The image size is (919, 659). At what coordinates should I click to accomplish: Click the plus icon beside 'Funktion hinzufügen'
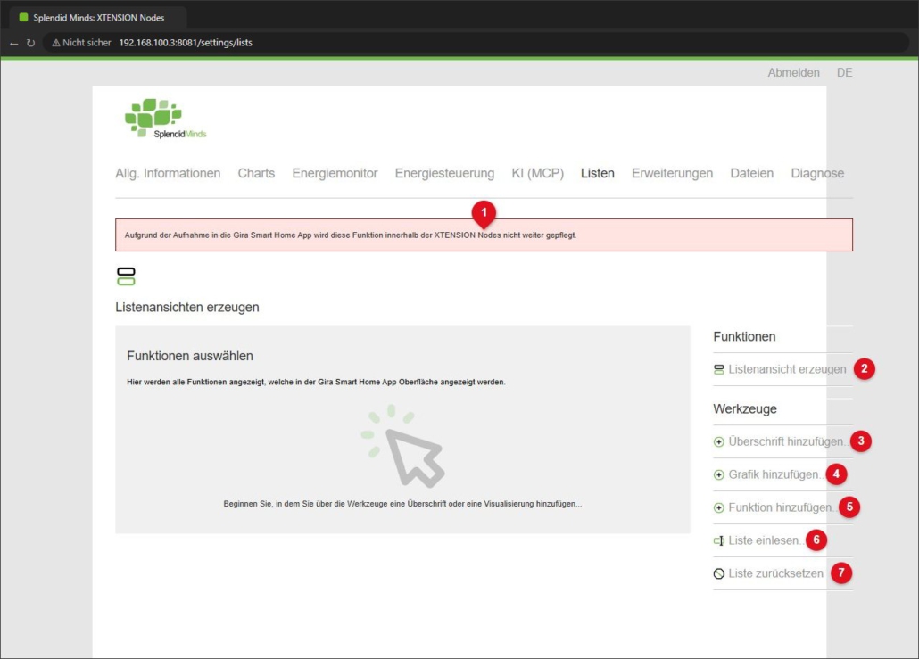coord(718,508)
